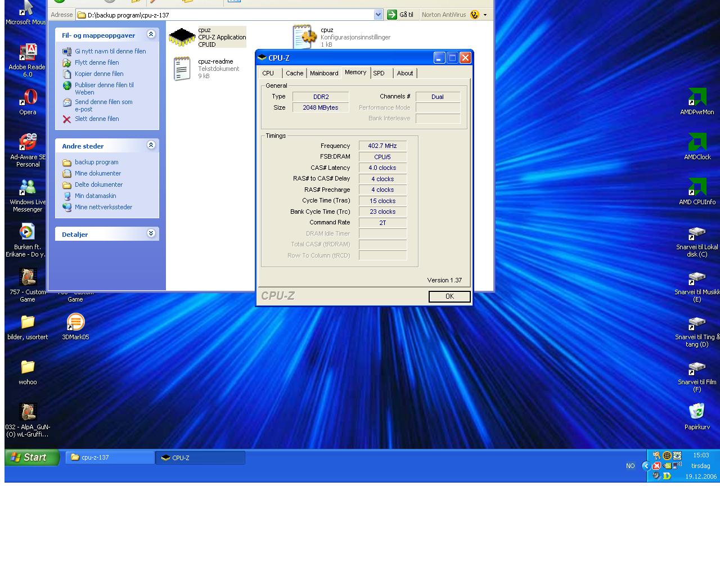
Task: Click the green Gå til arrow button
Action: click(x=392, y=15)
